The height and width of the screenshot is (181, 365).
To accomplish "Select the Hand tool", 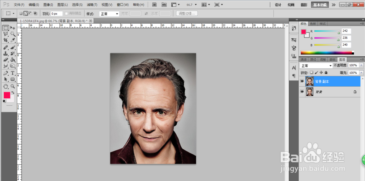I will point(6,86).
